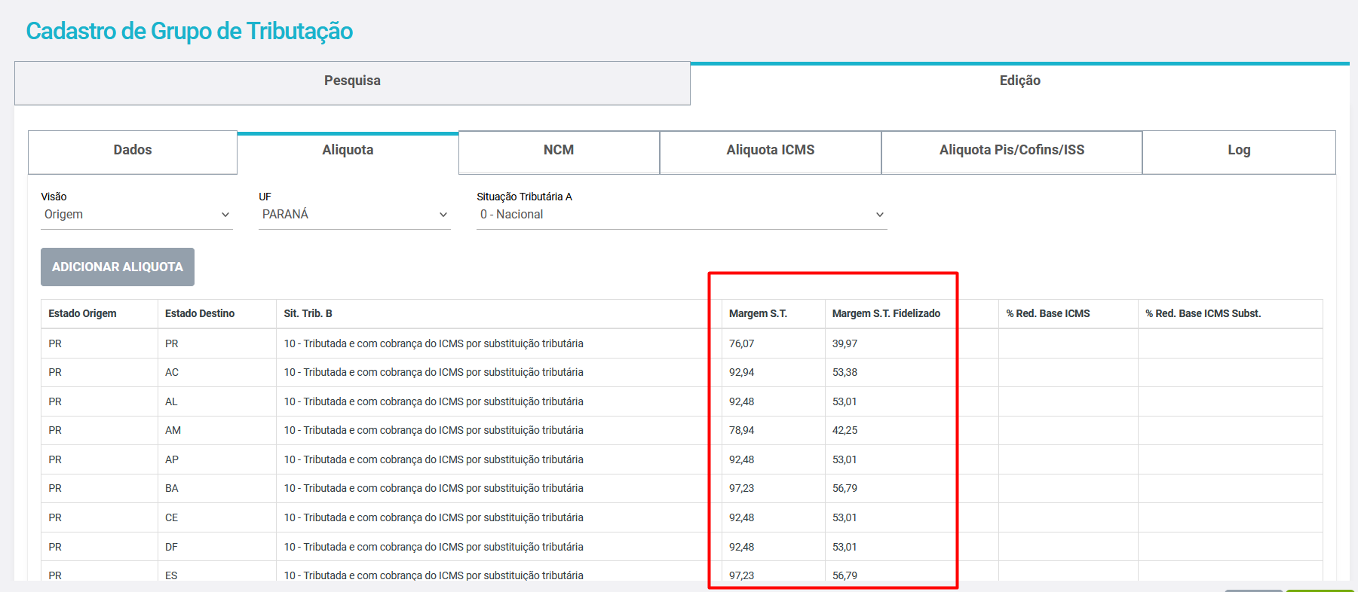Click Fidelizado value 39,97
This screenshot has width=1358, height=592.
point(845,343)
